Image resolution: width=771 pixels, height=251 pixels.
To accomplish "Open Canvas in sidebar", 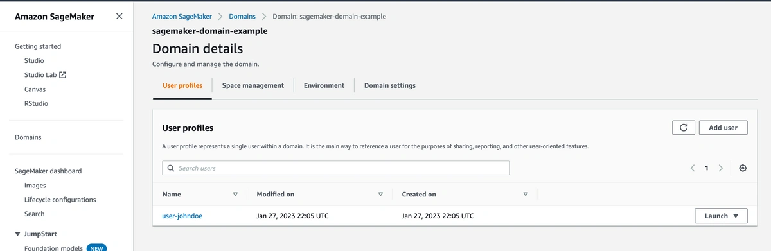I will [x=35, y=89].
